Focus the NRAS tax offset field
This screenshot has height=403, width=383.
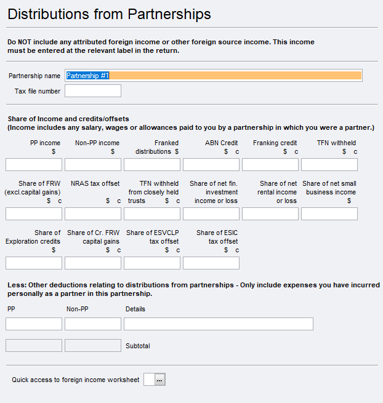point(93,214)
